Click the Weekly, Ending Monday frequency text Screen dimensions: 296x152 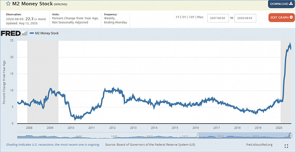click(116, 20)
